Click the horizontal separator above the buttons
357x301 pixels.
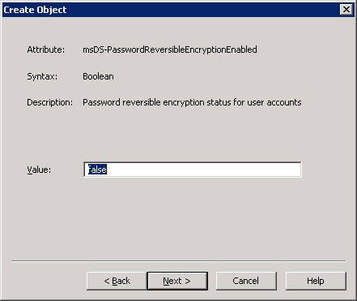[178, 261]
